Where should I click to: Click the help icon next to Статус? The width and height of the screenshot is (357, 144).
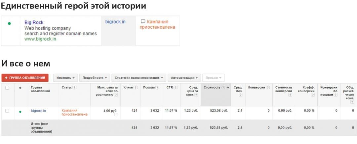(74, 87)
